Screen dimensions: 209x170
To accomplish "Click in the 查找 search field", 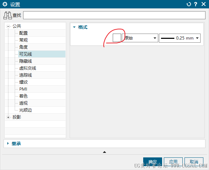I will 114,15.
